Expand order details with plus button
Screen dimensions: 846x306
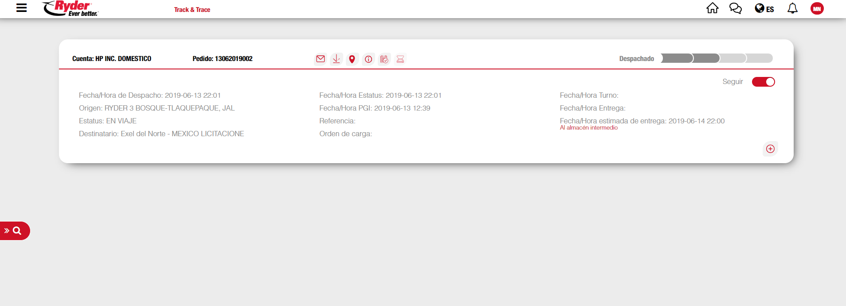770,149
